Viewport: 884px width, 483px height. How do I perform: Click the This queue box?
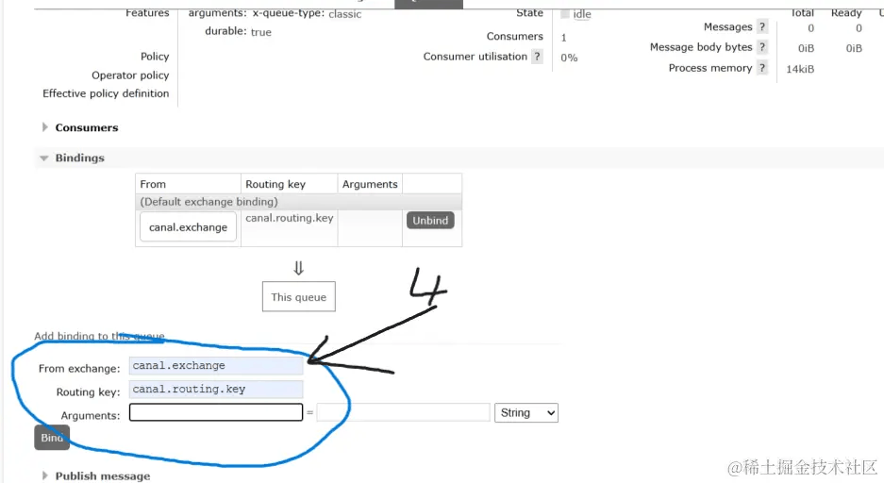point(298,297)
